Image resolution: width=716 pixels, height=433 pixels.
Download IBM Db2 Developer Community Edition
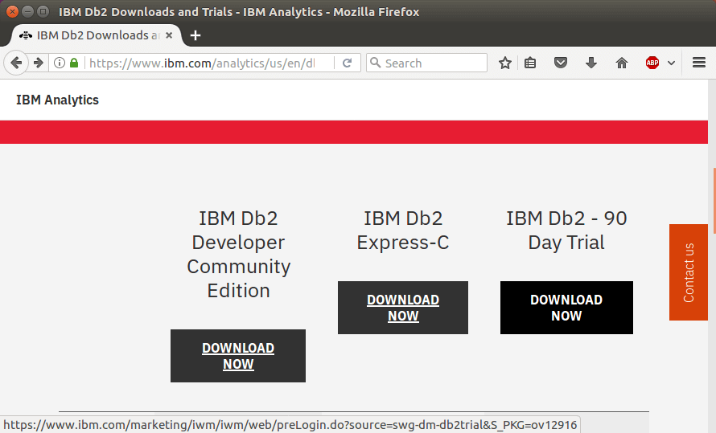point(238,356)
